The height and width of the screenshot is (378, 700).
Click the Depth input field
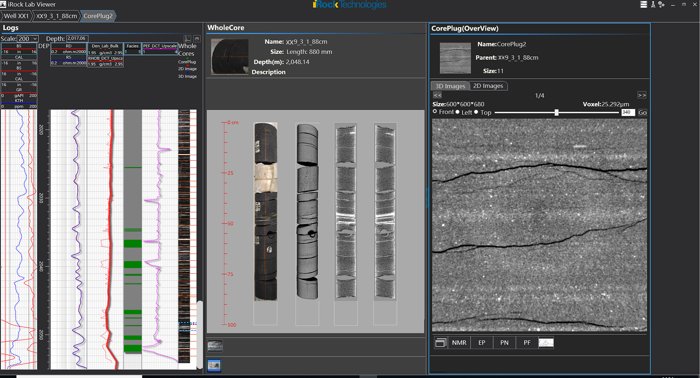77,39
